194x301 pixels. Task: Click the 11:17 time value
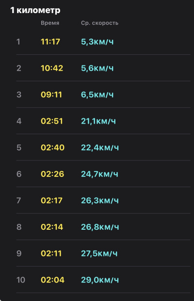[50, 42]
